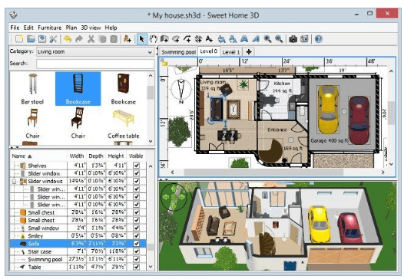This screenshot has width=404, height=279.
Task: Click plan view scroll left arrow
Action: (x=172, y=172)
